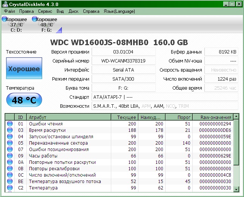Select the Часы работы attribute text
Viewport: 244px width, 197px height.
click(43, 156)
